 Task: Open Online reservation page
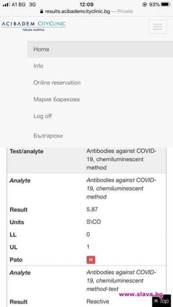tap(57, 82)
